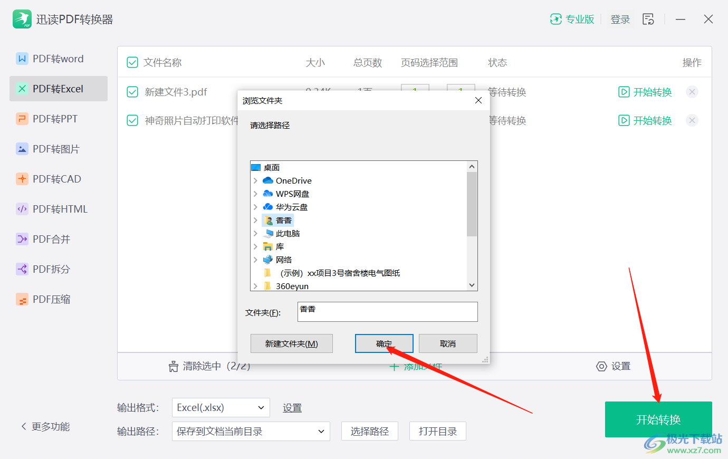Click the PDF转PPT sidebar icon
The height and width of the screenshot is (459, 728).
click(x=22, y=119)
